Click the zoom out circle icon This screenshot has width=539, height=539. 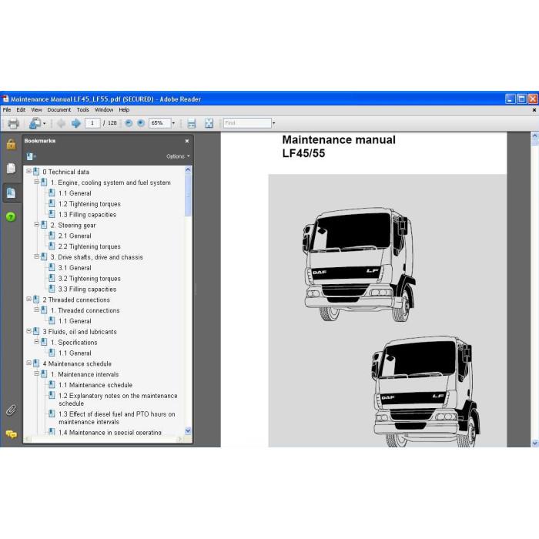coord(129,123)
